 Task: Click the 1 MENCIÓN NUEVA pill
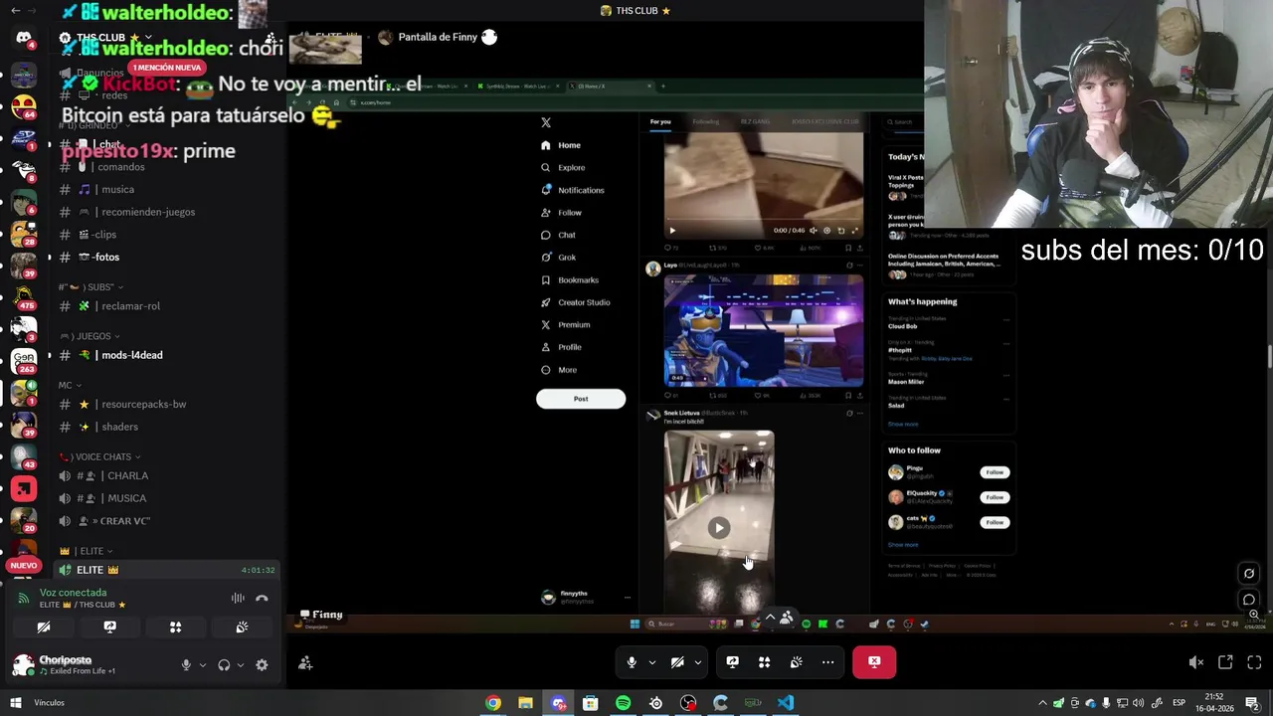coord(167,68)
